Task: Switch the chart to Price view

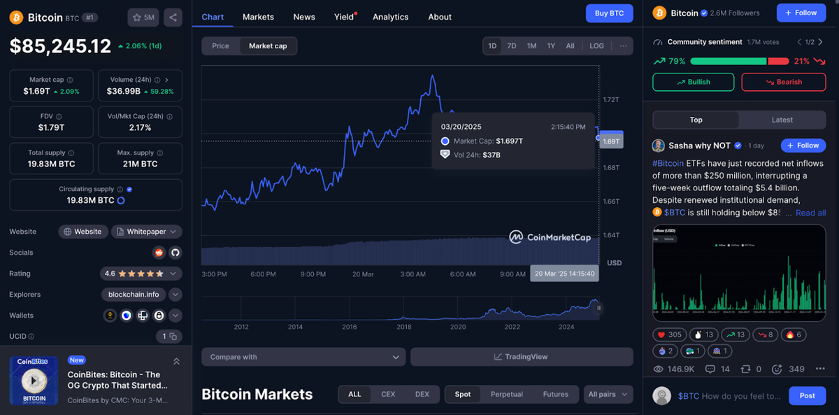Action: 220,46
